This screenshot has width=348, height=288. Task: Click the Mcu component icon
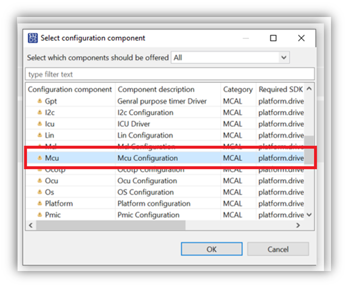(39, 158)
